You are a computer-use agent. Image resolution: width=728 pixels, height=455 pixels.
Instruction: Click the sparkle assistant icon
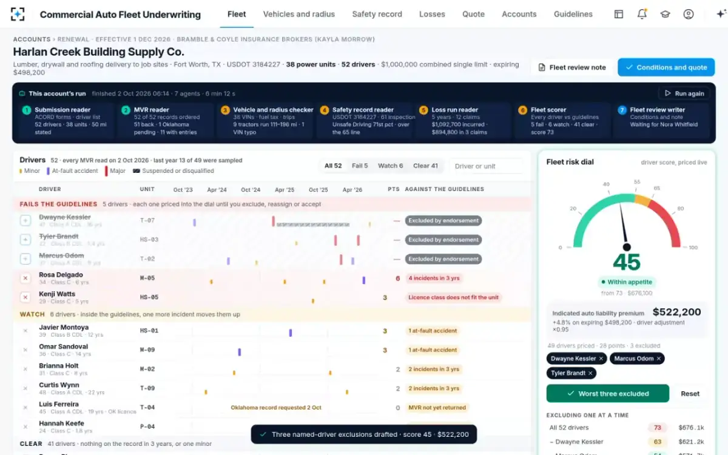721,14
